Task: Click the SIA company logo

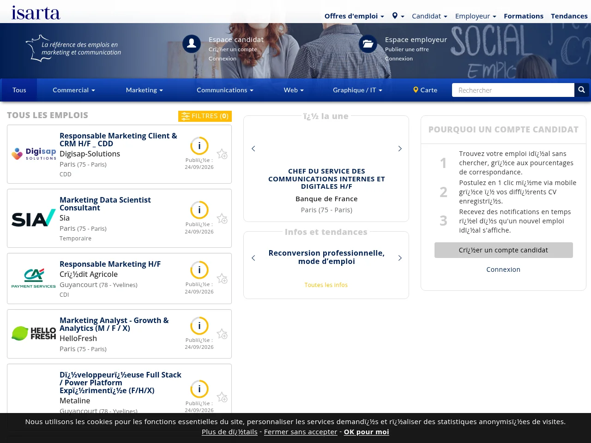Action: click(34, 218)
